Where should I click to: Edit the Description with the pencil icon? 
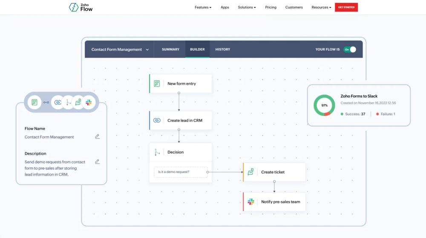click(x=97, y=161)
